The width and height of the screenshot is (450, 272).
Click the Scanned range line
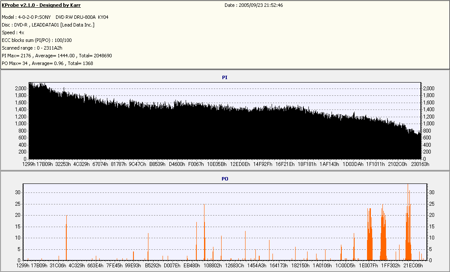(x=32, y=48)
